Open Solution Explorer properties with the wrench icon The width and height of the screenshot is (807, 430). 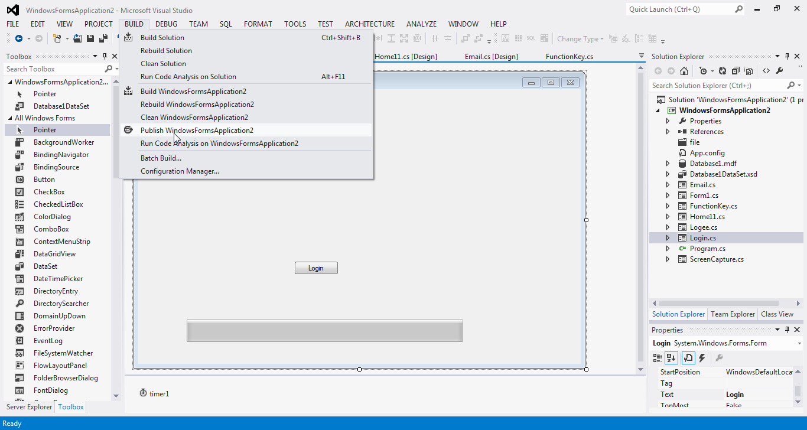click(x=780, y=70)
